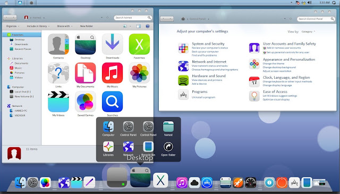Click Computer icon in dock stack popup
The image size is (340, 194).
click(108, 126)
